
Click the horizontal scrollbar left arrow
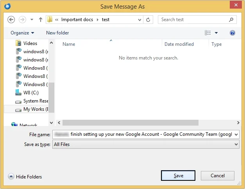[x=59, y=122]
